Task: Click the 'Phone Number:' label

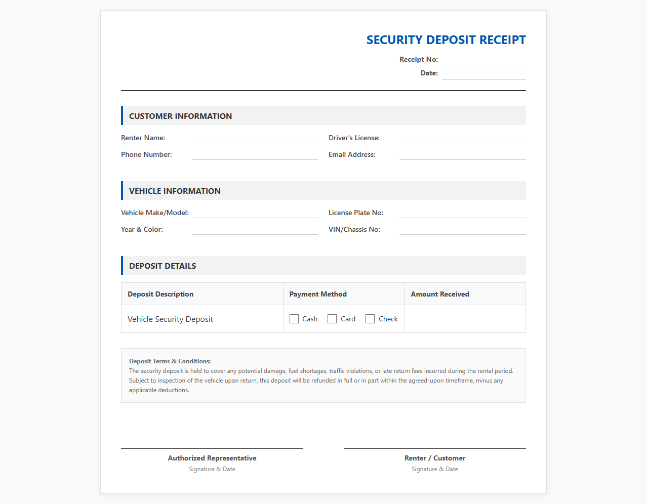Action: [146, 154]
